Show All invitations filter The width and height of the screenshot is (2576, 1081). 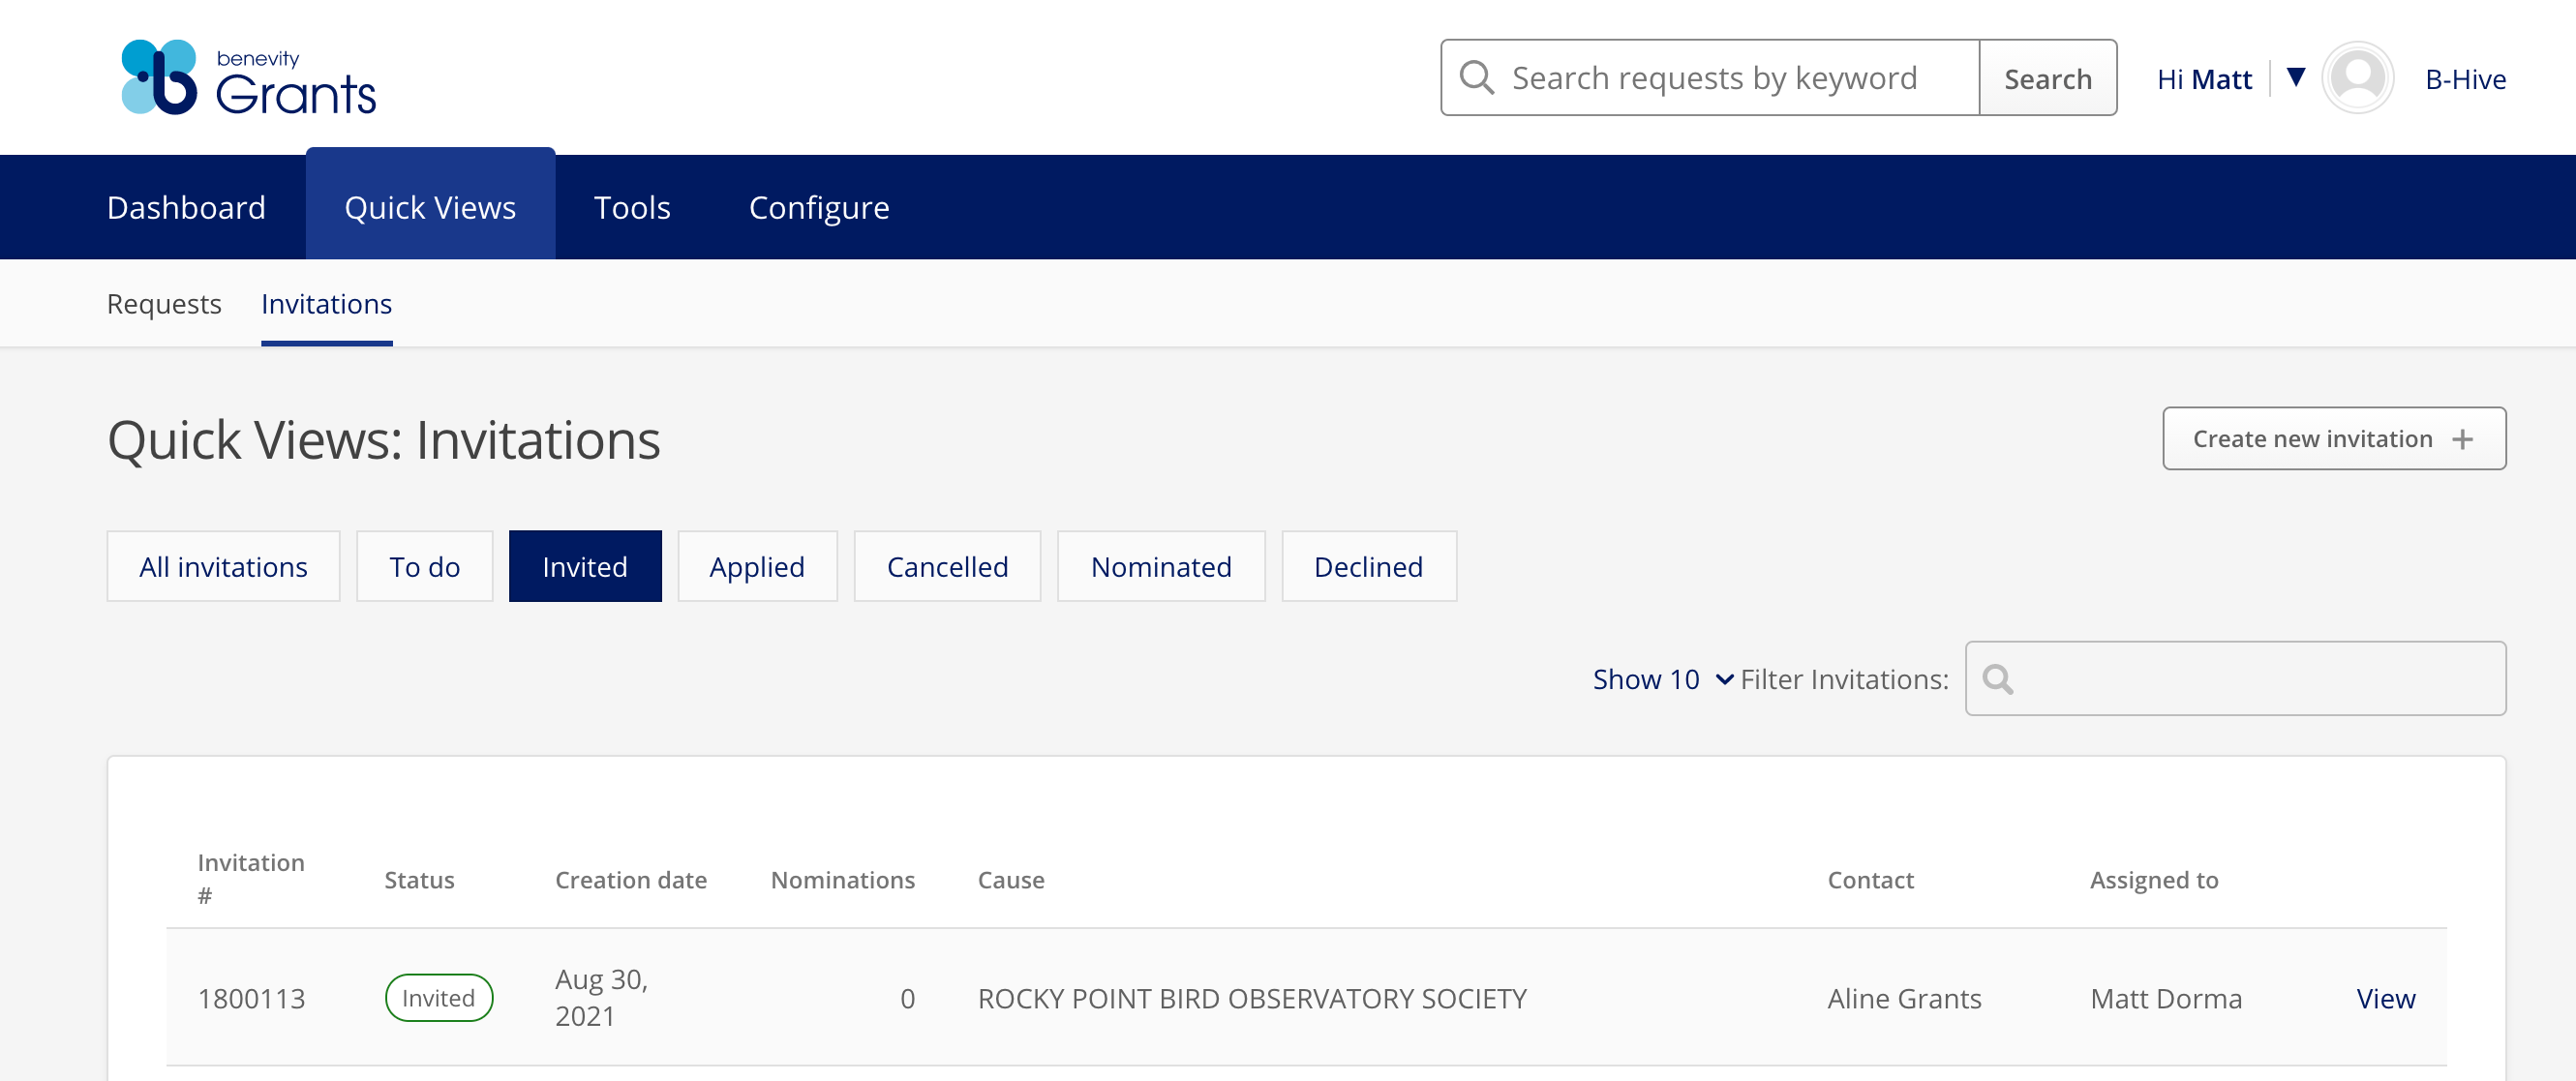click(x=223, y=566)
